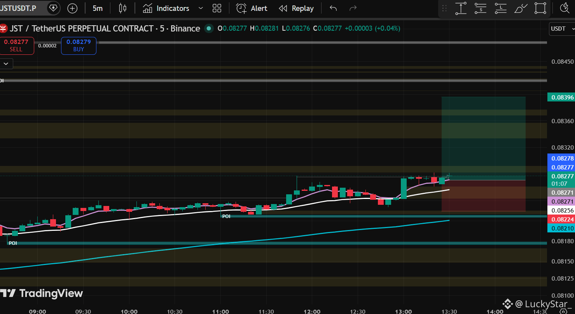The height and width of the screenshot is (314, 575).
Task: Click the blue 0.08278 price label
Action: [561, 158]
